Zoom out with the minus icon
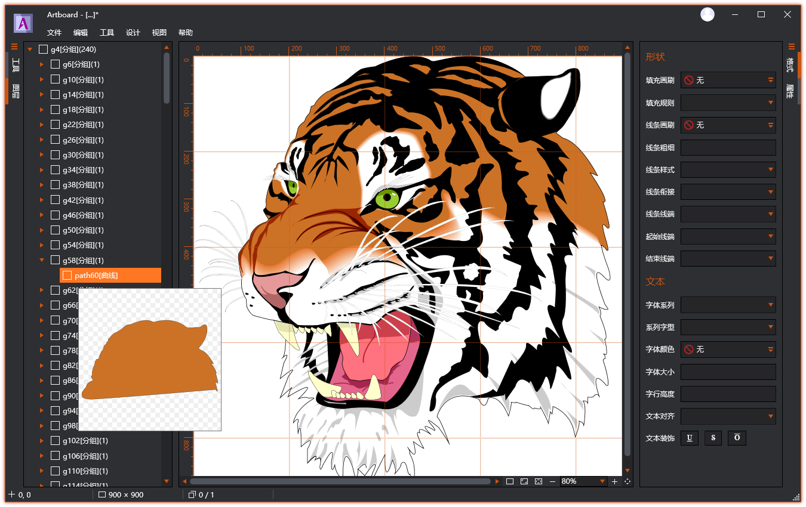This screenshot has height=507, width=806. [x=553, y=481]
